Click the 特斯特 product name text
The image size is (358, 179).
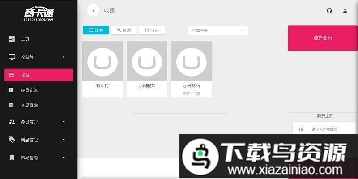102,86
